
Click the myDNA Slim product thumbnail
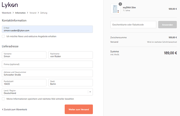click(115, 9)
